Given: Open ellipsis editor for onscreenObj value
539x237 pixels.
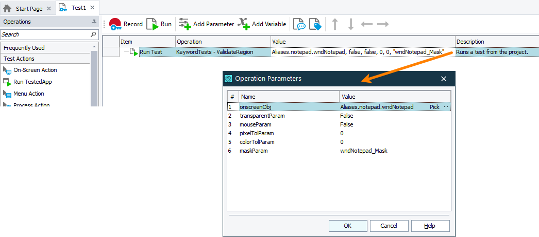Looking at the screenshot, I should (x=446, y=107).
